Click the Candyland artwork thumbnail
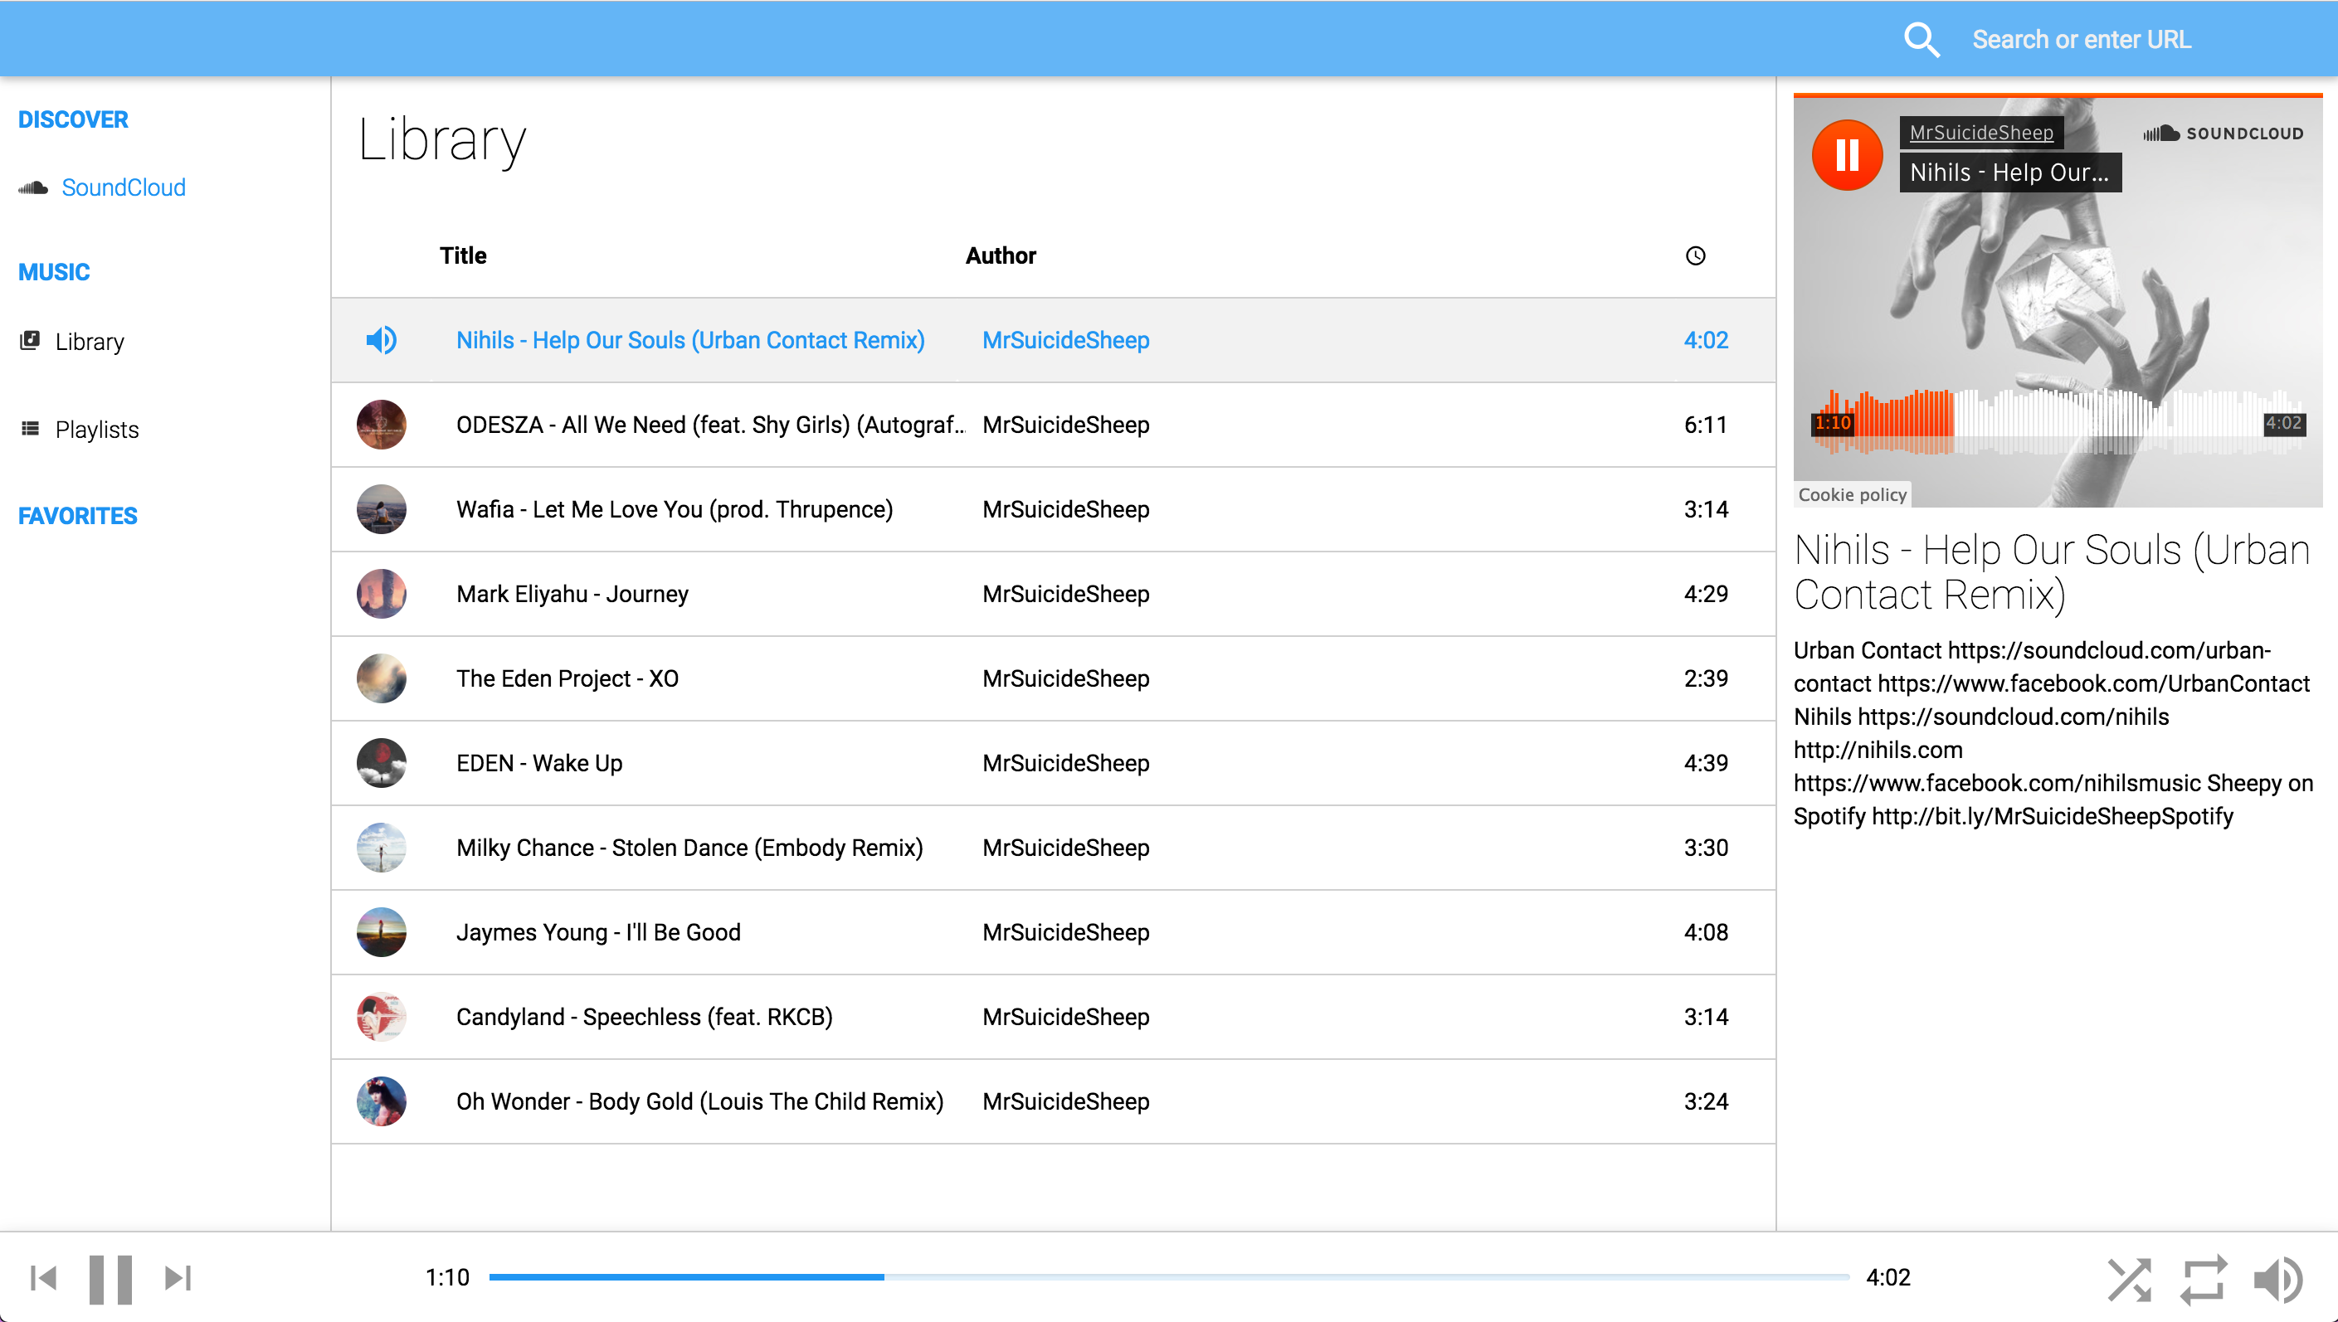The image size is (2338, 1322). [x=382, y=1015]
